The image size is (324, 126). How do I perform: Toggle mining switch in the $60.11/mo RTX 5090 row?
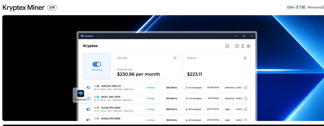89,120
